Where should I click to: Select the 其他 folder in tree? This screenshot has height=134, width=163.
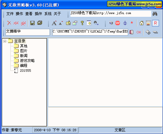click(24, 46)
